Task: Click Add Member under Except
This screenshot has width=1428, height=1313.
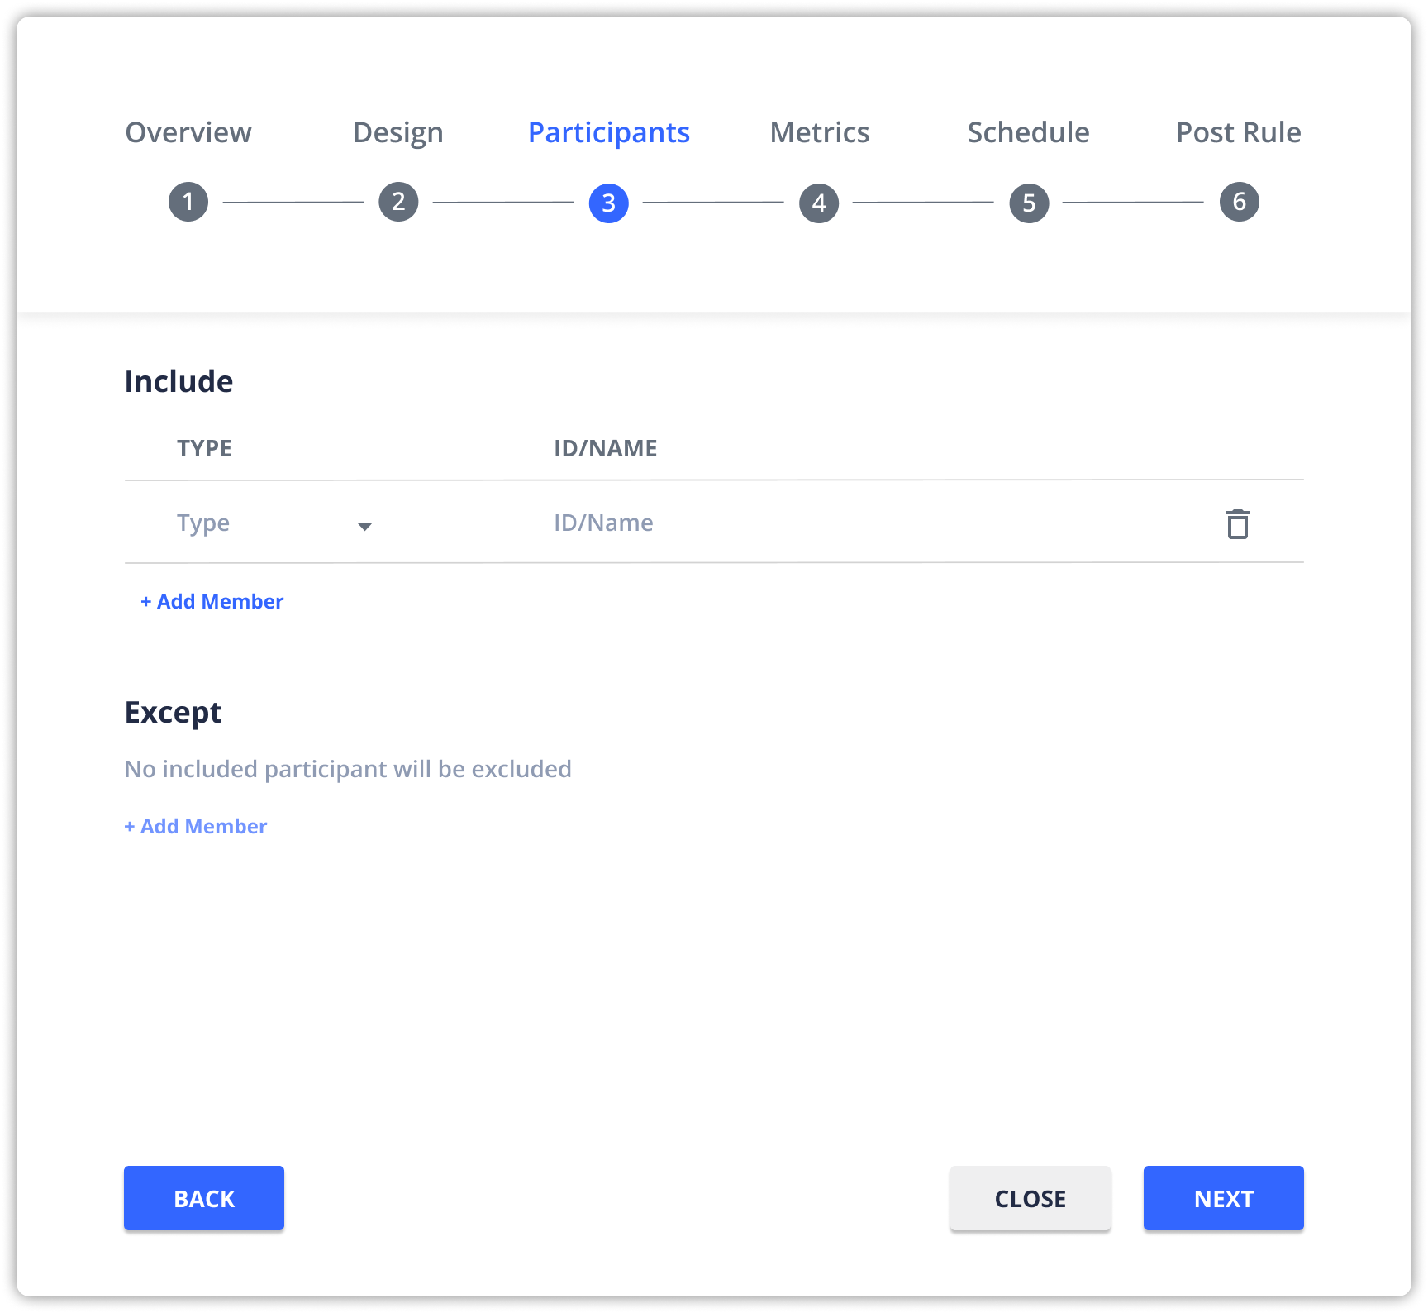Action: point(195,826)
